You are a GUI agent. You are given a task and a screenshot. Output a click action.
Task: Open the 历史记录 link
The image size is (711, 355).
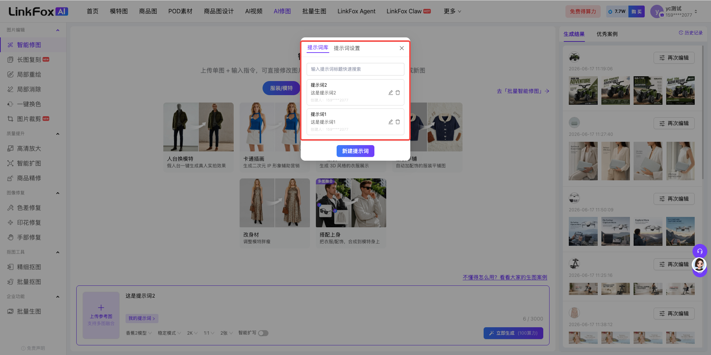691,33
